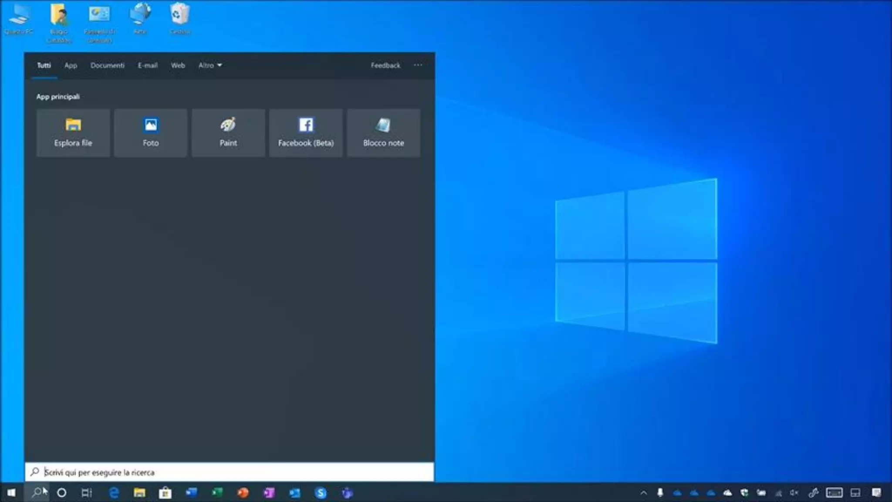Open Blocco note app tile
This screenshot has width=892, height=502.
click(x=383, y=132)
